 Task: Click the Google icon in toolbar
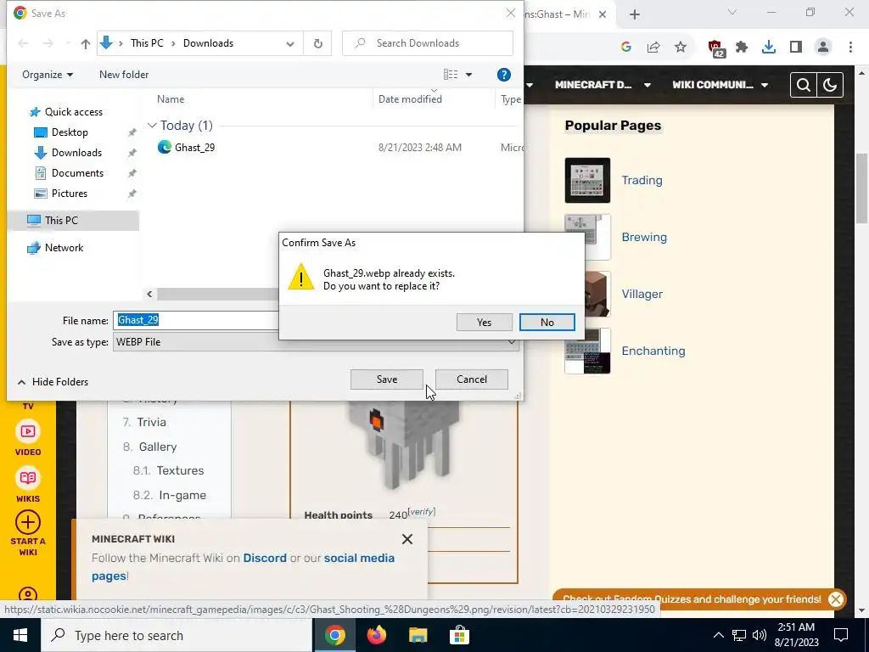pyautogui.click(x=626, y=48)
